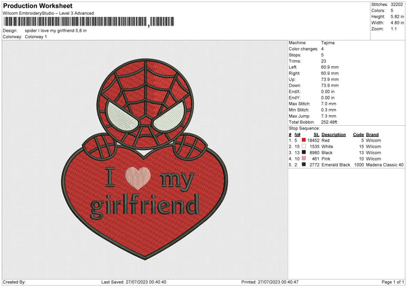407x287 pixels.
Task: Click the Trims value 23
Action: pos(324,61)
